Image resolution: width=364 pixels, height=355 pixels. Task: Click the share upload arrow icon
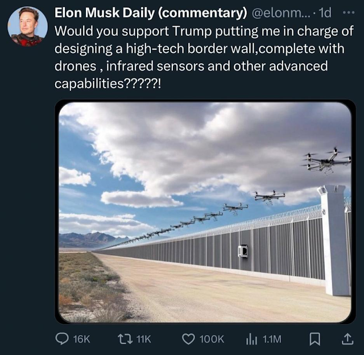point(348,339)
